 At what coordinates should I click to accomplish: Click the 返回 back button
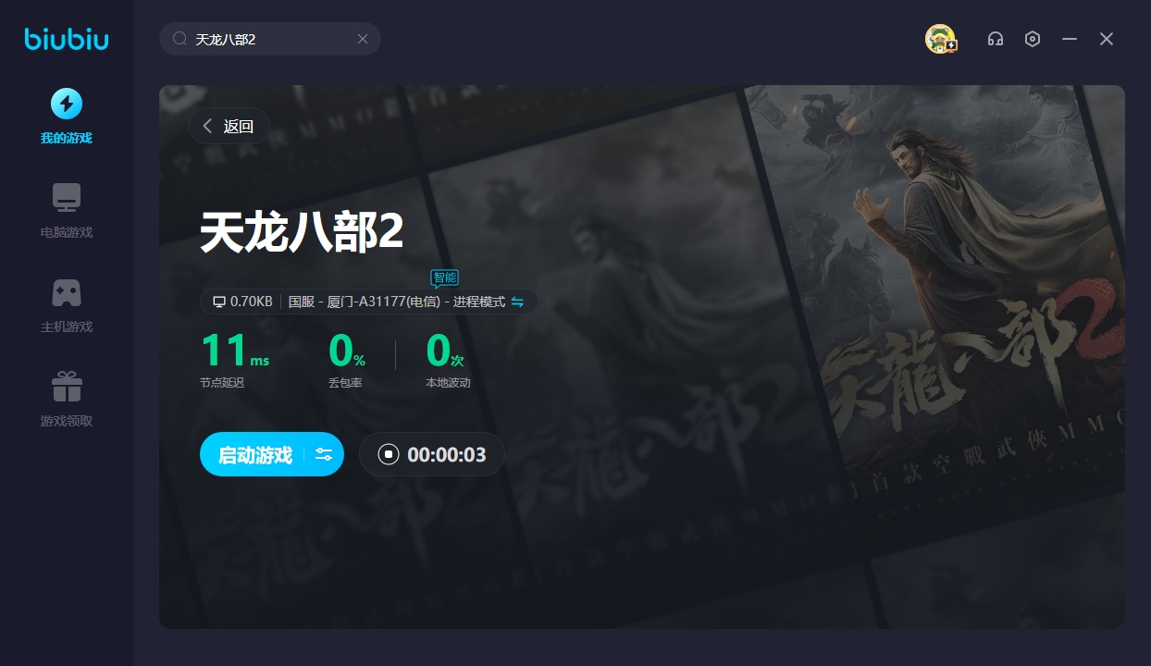click(229, 127)
